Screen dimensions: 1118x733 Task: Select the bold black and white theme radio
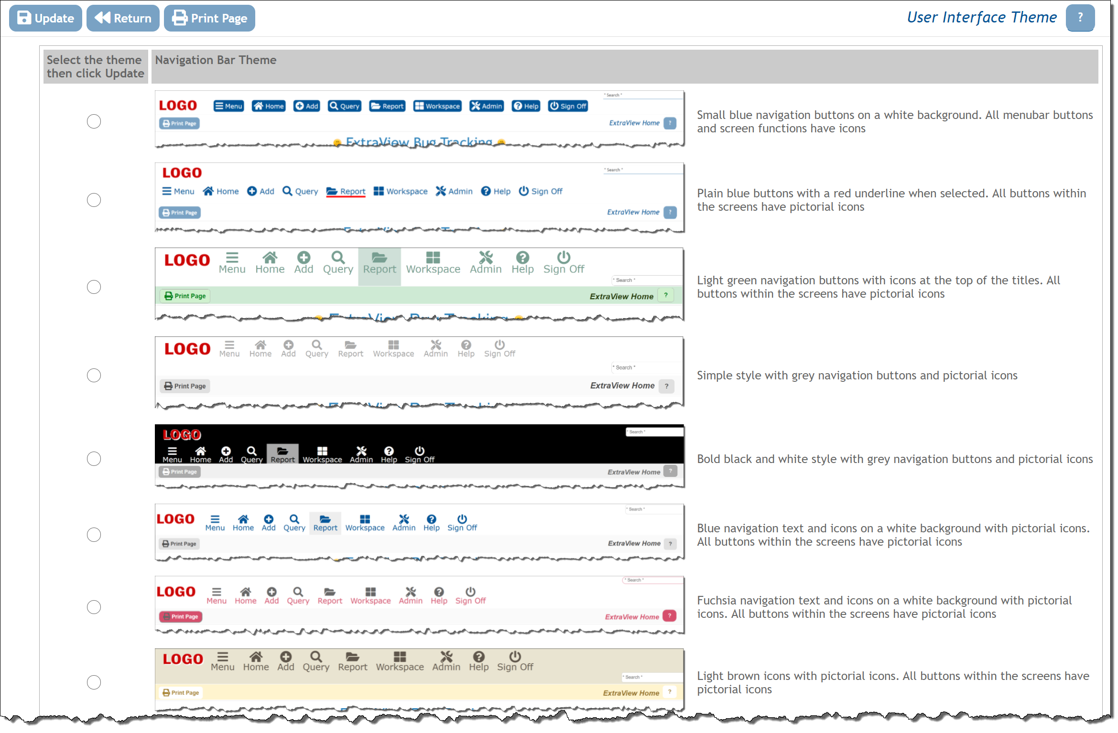tap(94, 459)
